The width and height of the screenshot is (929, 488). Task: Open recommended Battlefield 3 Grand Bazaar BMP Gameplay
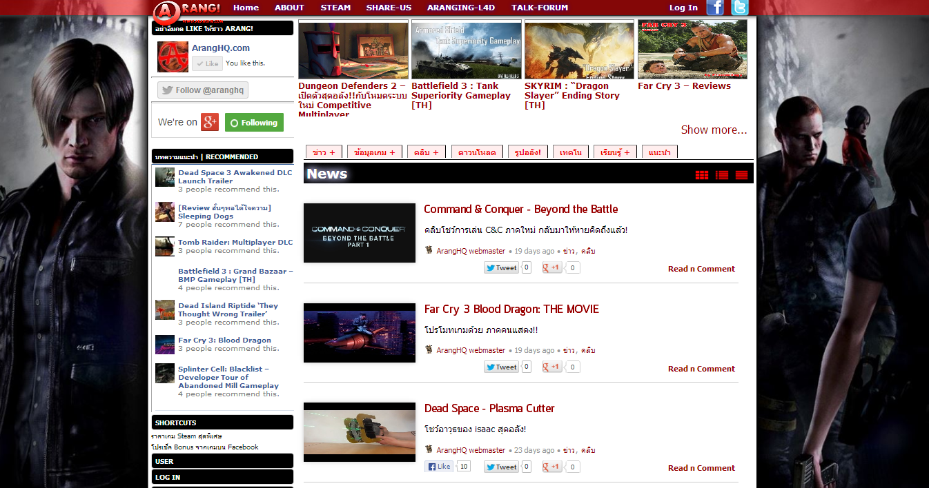point(235,275)
